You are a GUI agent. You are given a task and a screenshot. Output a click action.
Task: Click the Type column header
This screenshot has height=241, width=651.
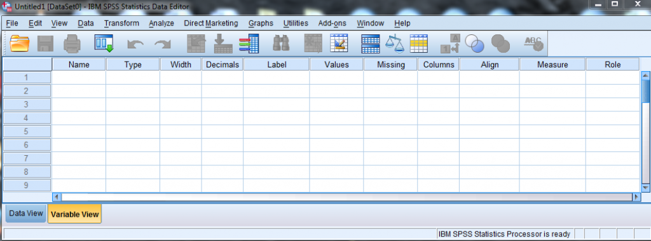pyautogui.click(x=133, y=64)
